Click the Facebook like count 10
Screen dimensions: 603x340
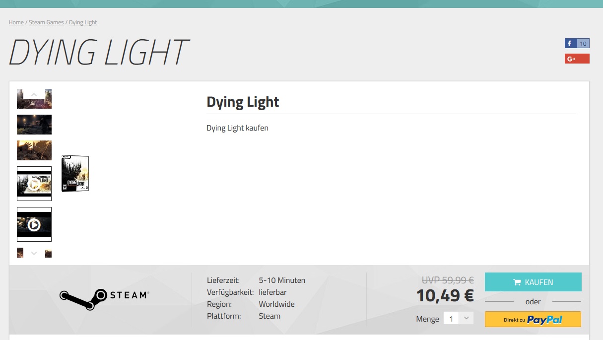(583, 43)
